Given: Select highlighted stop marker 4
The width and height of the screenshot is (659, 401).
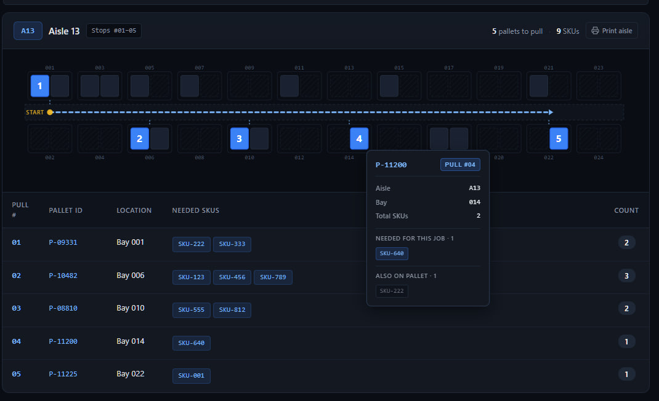Looking at the screenshot, I should tap(359, 138).
